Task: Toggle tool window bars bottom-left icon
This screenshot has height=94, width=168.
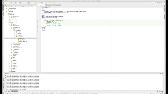Action: pos(3,93)
